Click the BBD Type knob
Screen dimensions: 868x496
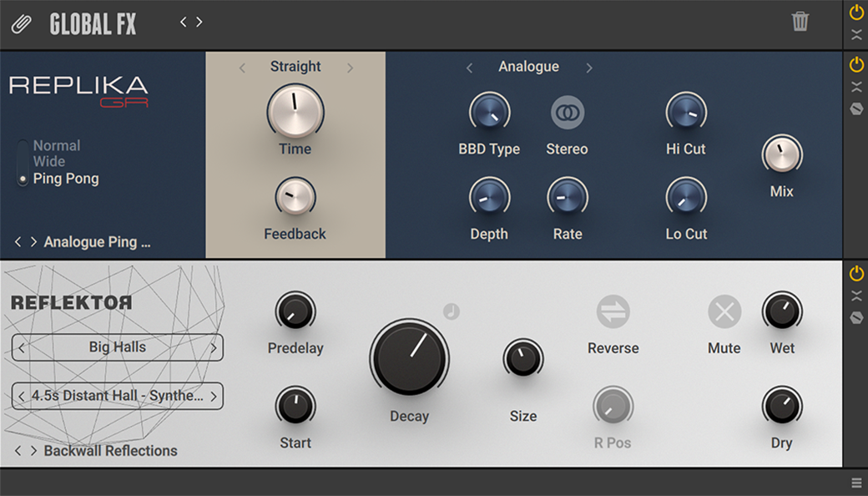click(x=489, y=113)
